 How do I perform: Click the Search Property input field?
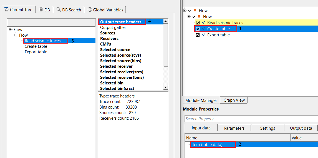(250, 119)
